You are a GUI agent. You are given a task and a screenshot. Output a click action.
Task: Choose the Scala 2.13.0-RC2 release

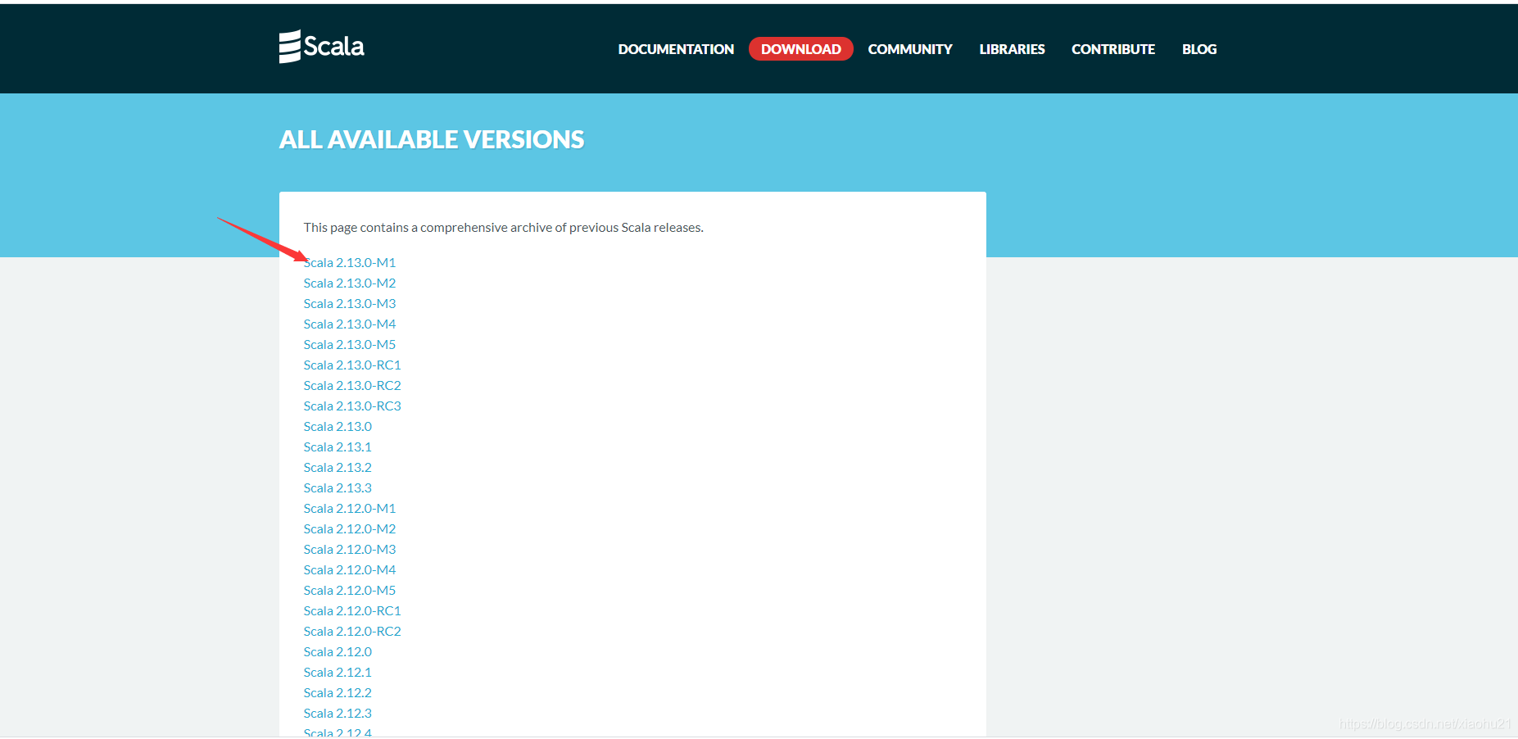(352, 385)
